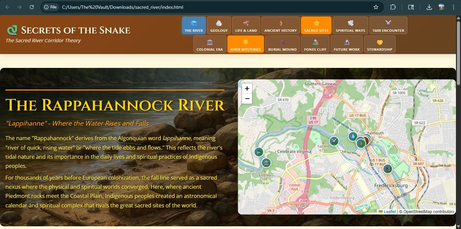Open the classical temple marker west of Fredericksburg

click(x=266, y=163)
